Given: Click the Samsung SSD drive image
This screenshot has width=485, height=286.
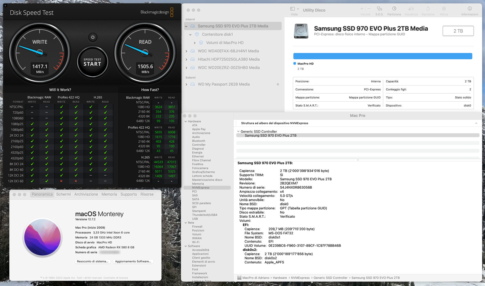Looking at the screenshot, I should pyautogui.click(x=301, y=31).
